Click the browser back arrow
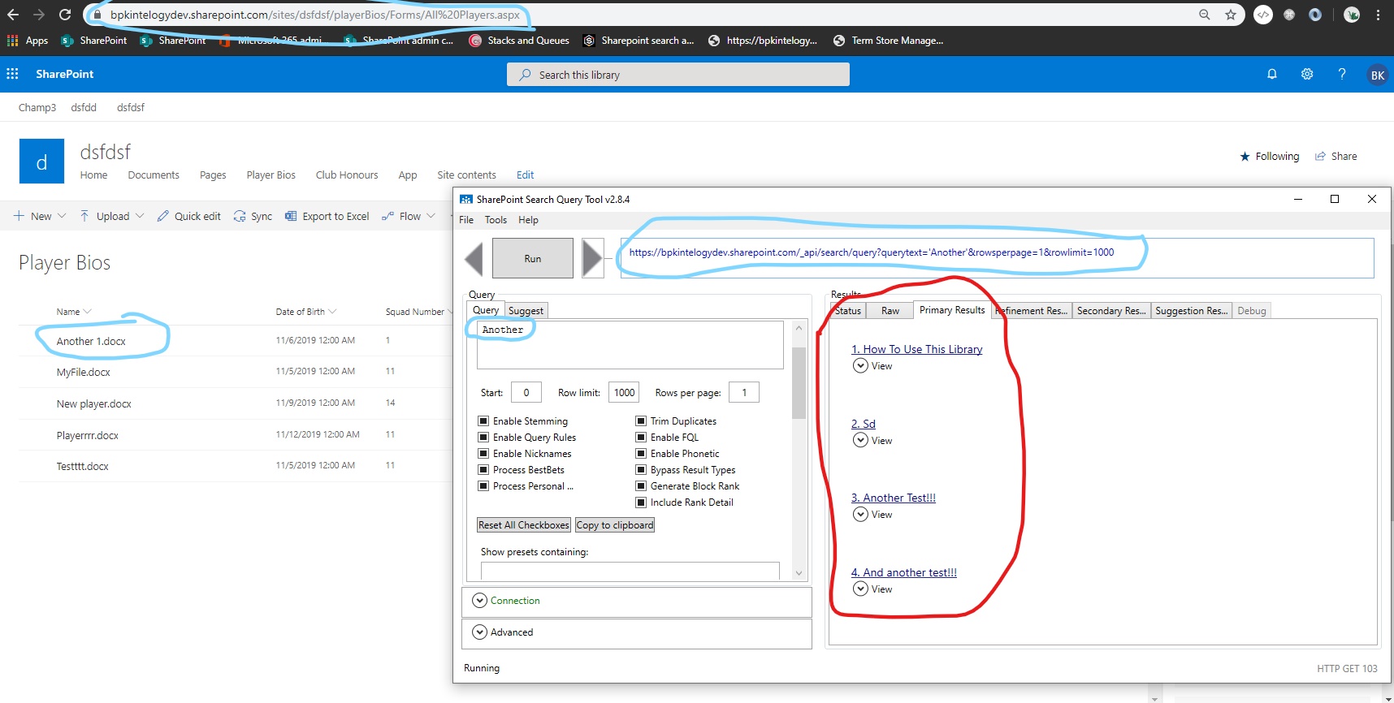This screenshot has width=1394, height=703. 13,15
